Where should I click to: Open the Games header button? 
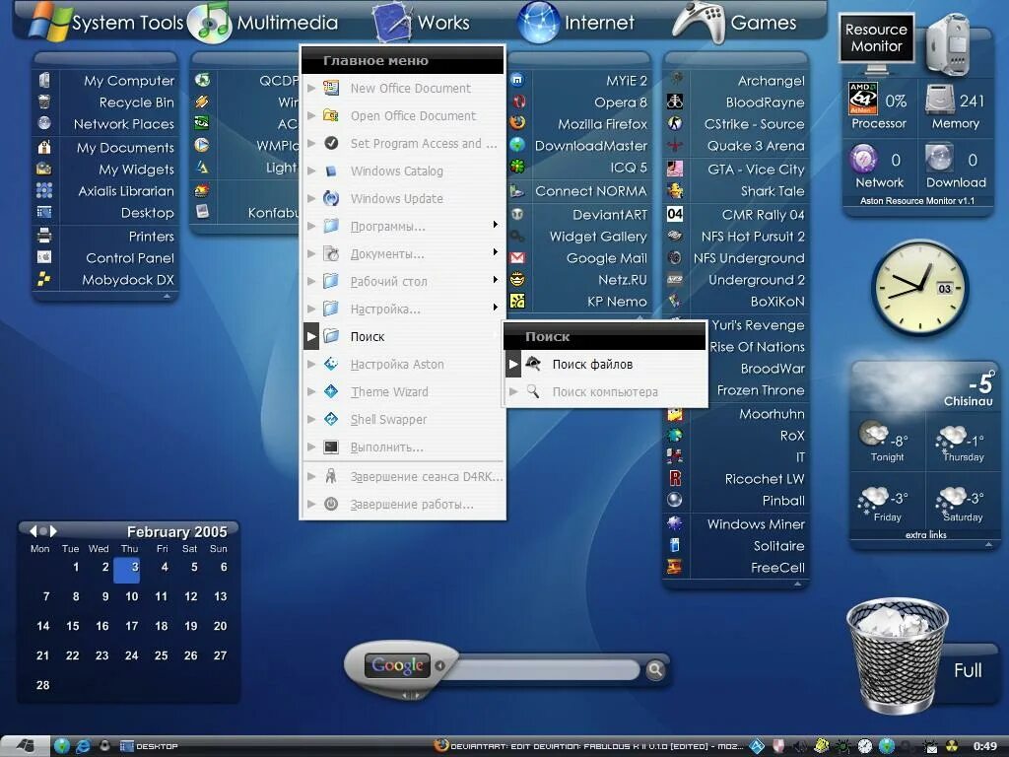click(x=735, y=24)
